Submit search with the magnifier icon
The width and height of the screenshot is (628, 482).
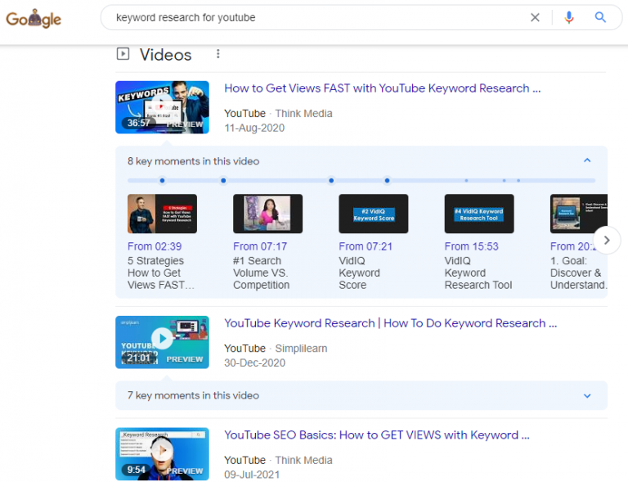coord(600,17)
